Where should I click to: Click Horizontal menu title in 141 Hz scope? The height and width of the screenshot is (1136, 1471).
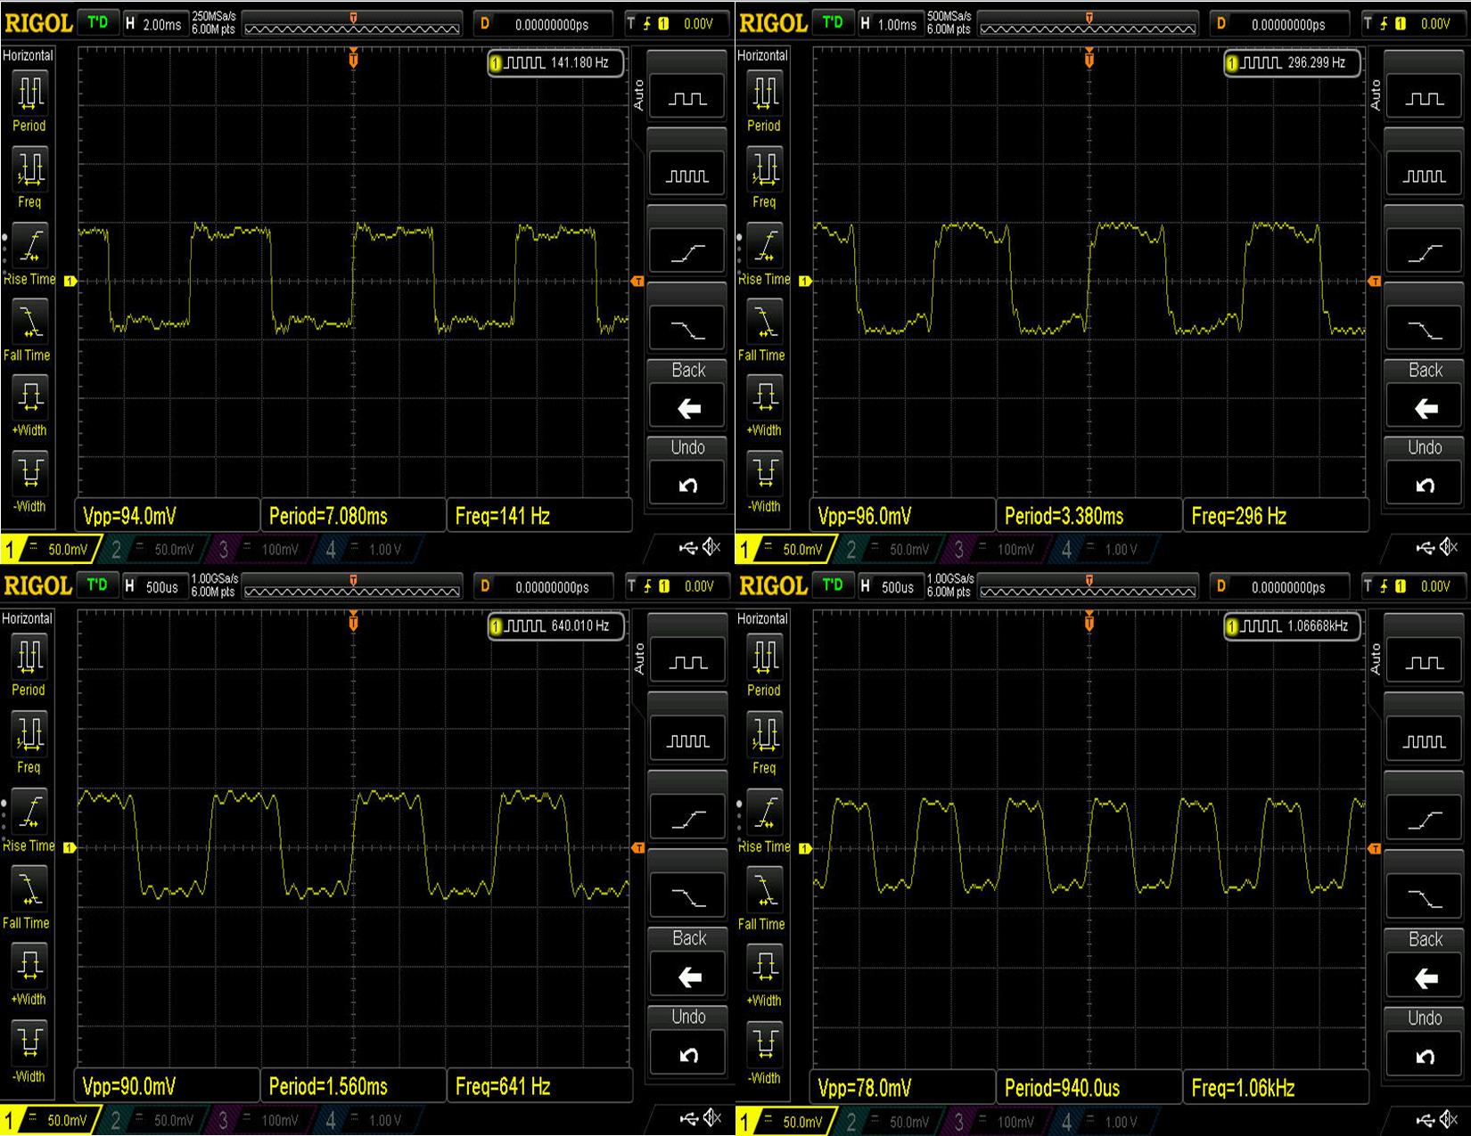tap(28, 55)
